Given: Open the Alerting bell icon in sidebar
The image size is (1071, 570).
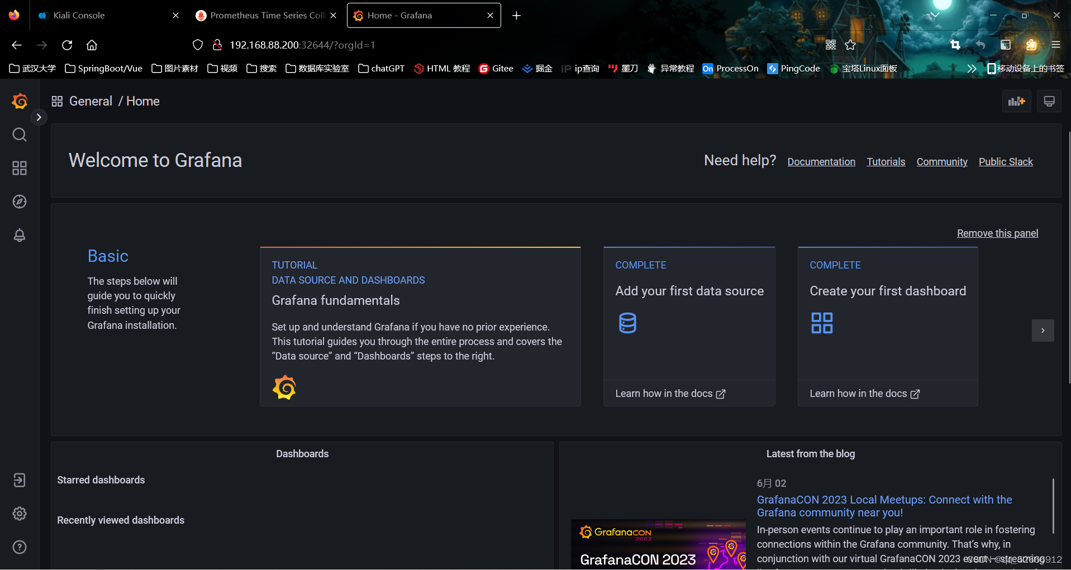Looking at the screenshot, I should pos(20,235).
